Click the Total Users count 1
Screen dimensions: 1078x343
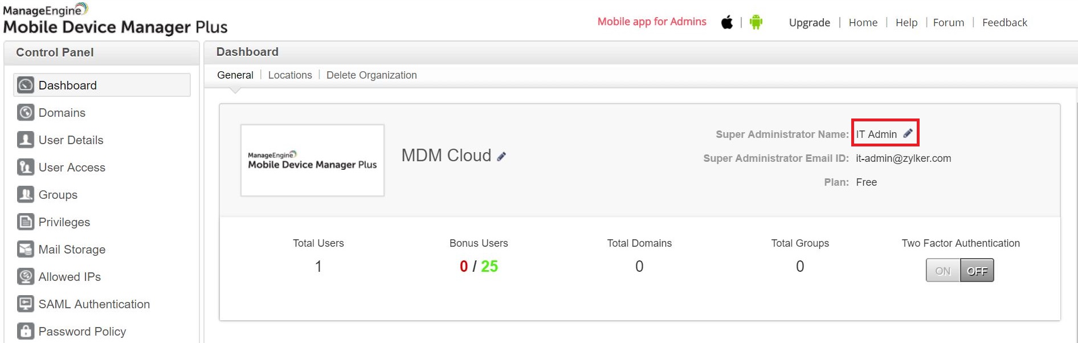(318, 266)
